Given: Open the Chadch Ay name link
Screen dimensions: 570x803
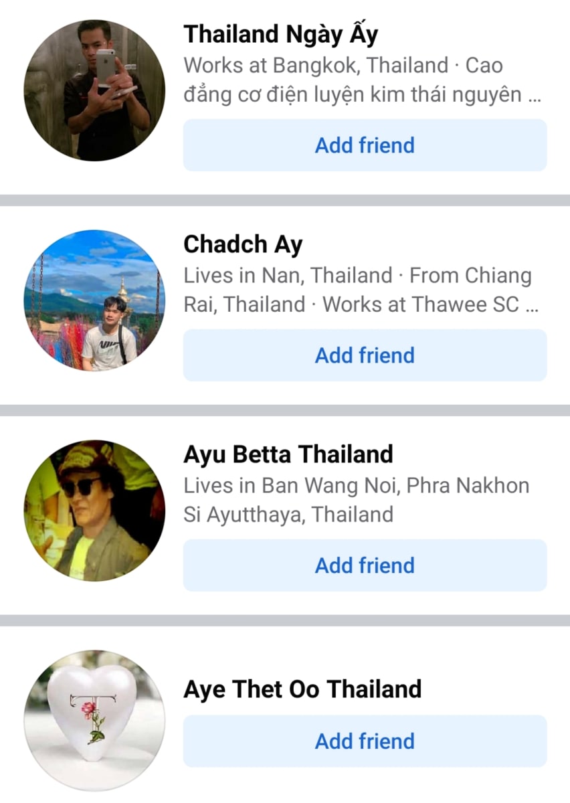Looking at the screenshot, I should point(243,245).
